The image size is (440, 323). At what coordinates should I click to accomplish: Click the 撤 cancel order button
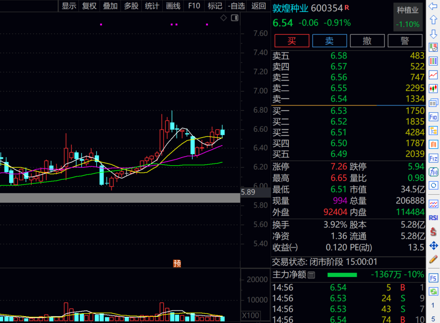click(367, 41)
